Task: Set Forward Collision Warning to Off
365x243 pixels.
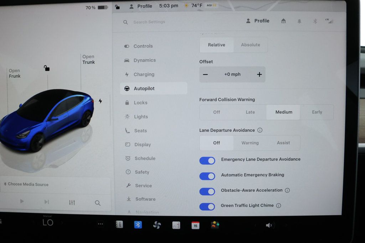Action: pyautogui.click(x=216, y=112)
